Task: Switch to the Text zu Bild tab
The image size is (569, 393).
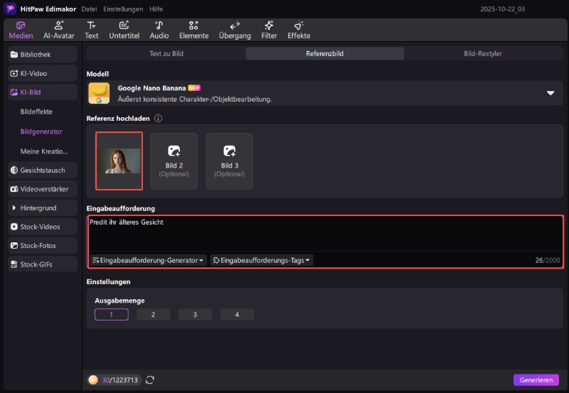Action: click(x=166, y=53)
